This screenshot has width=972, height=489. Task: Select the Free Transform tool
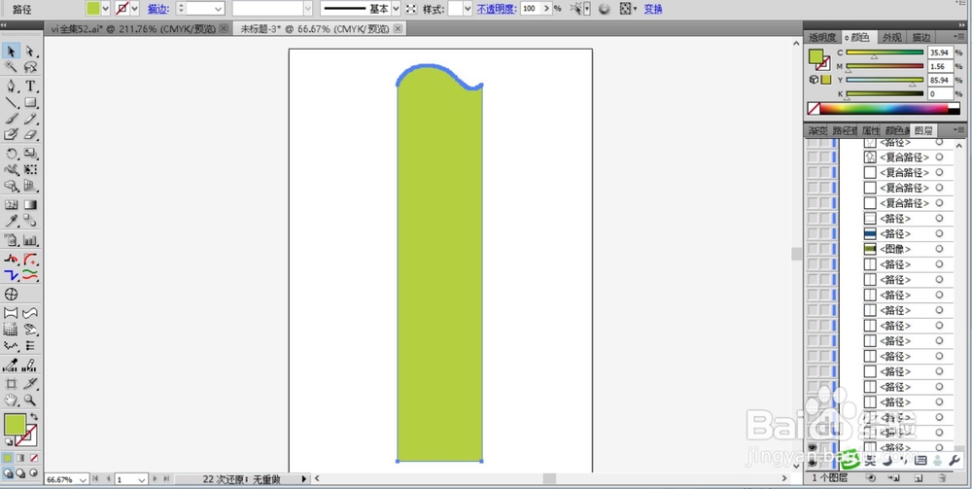(30, 169)
